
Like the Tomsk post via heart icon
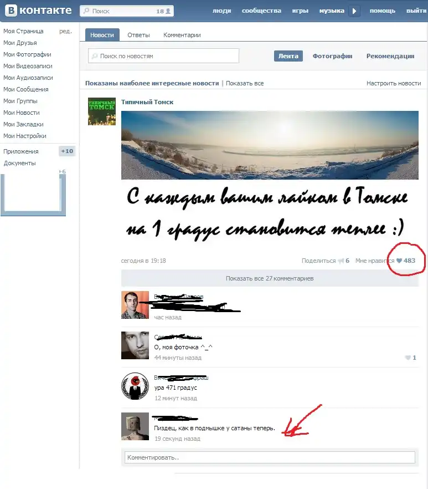(x=399, y=261)
